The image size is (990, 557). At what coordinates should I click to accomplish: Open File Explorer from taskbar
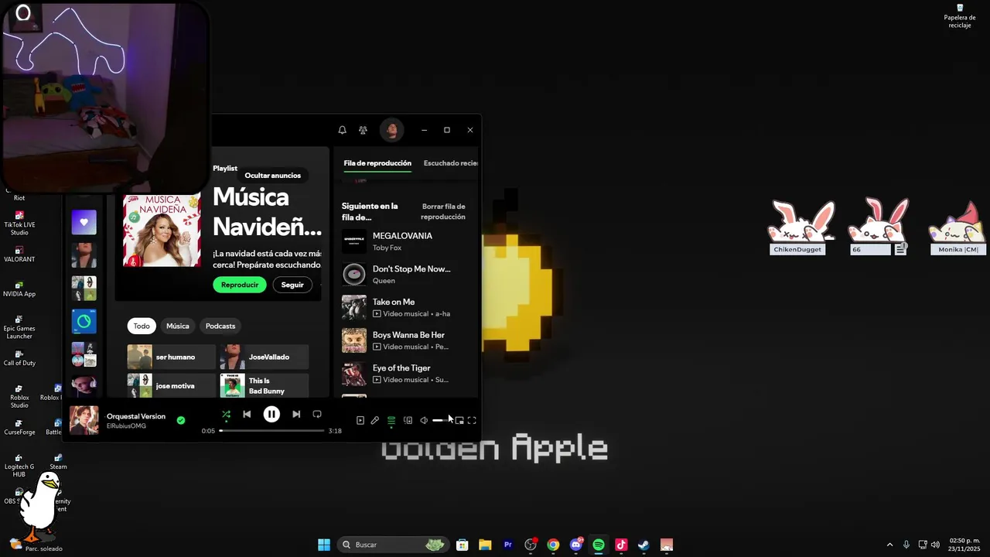485,545
